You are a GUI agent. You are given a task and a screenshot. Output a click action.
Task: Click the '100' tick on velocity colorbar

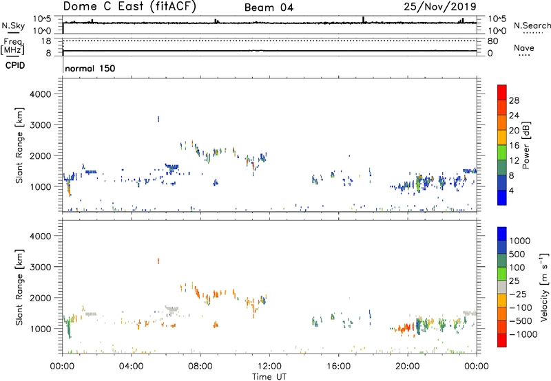pyautogui.click(x=517, y=268)
